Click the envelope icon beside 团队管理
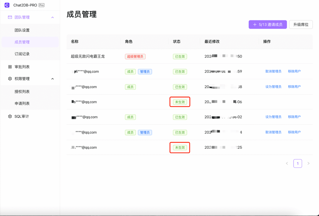Viewport: 319px width, 216px height. [x=10, y=17]
